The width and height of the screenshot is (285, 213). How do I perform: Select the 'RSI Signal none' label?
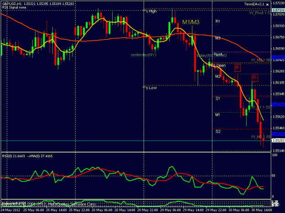pos(14,8)
